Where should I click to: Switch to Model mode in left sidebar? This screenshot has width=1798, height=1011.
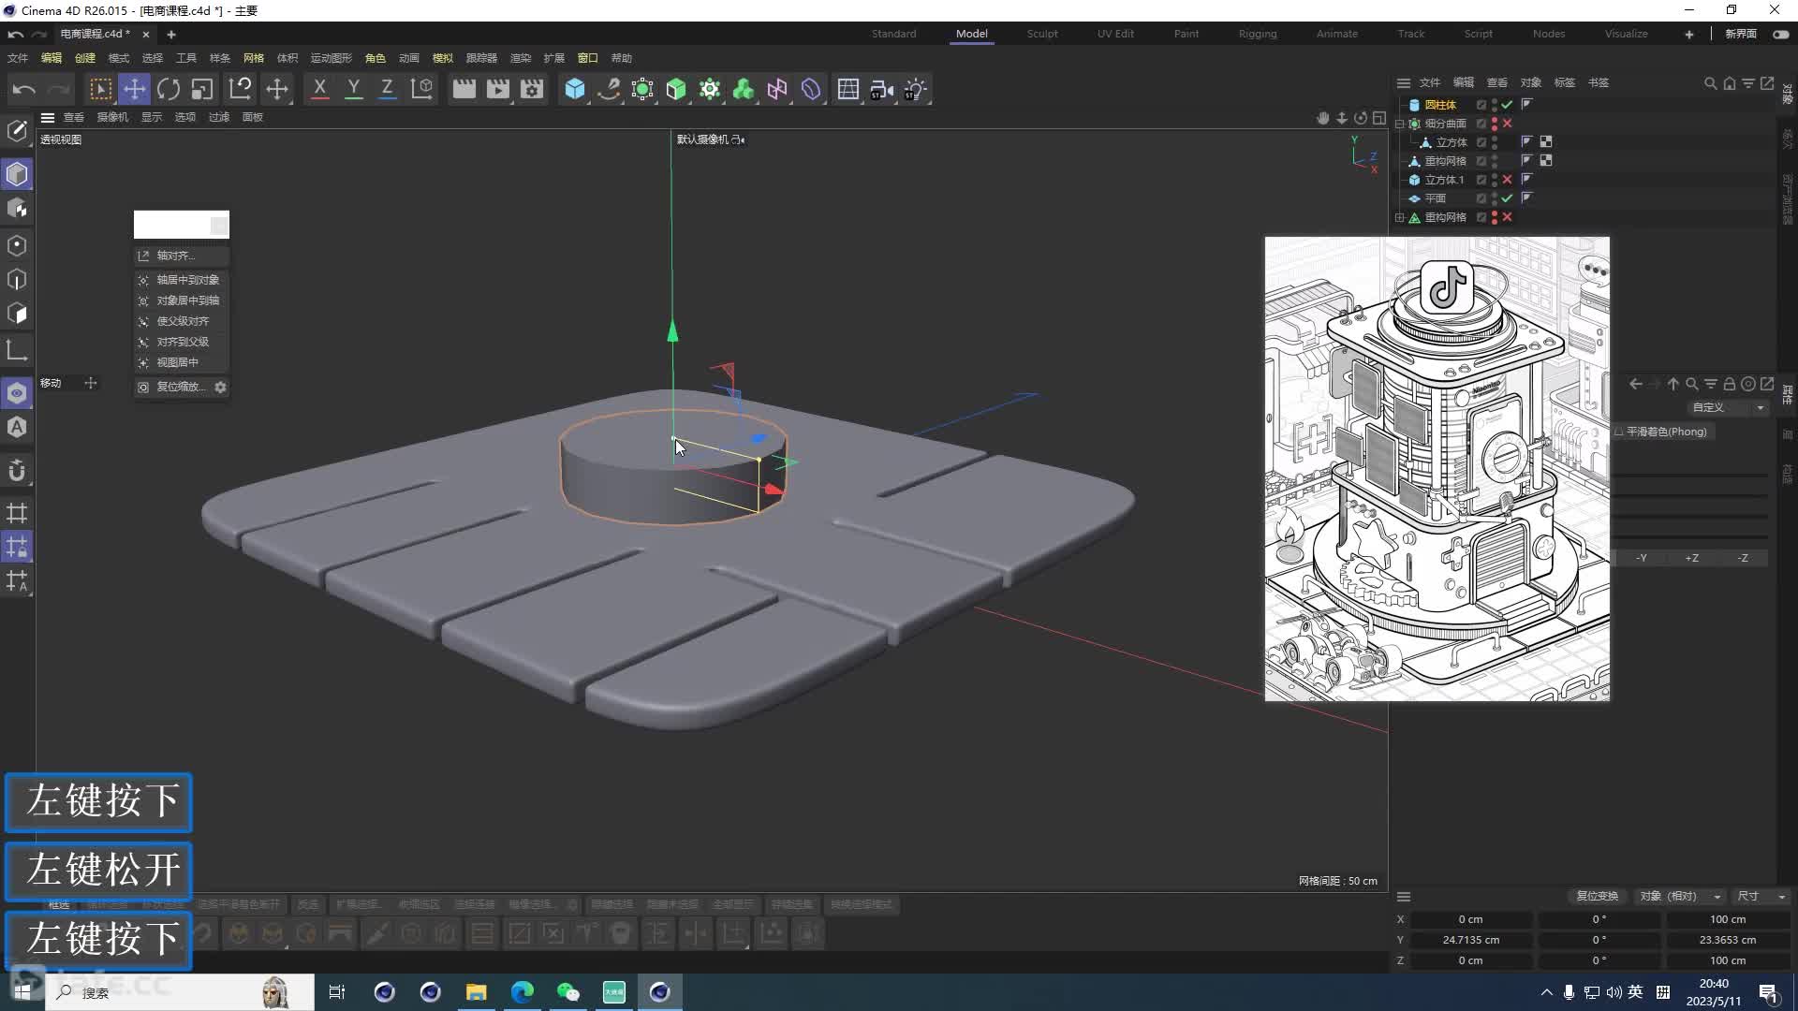(17, 174)
